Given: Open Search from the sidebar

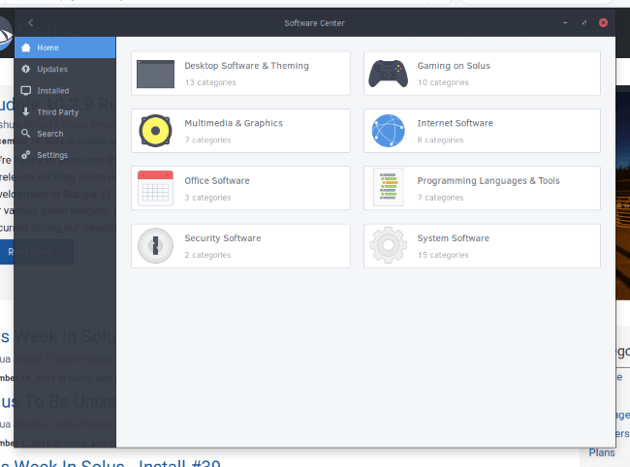Looking at the screenshot, I should pos(65,134).
